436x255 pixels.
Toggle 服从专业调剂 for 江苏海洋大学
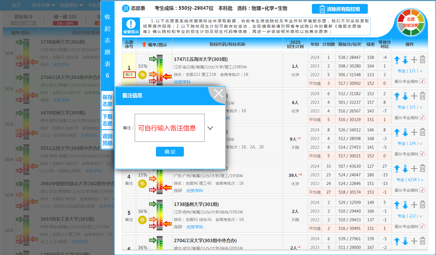[x=422, y=81]
